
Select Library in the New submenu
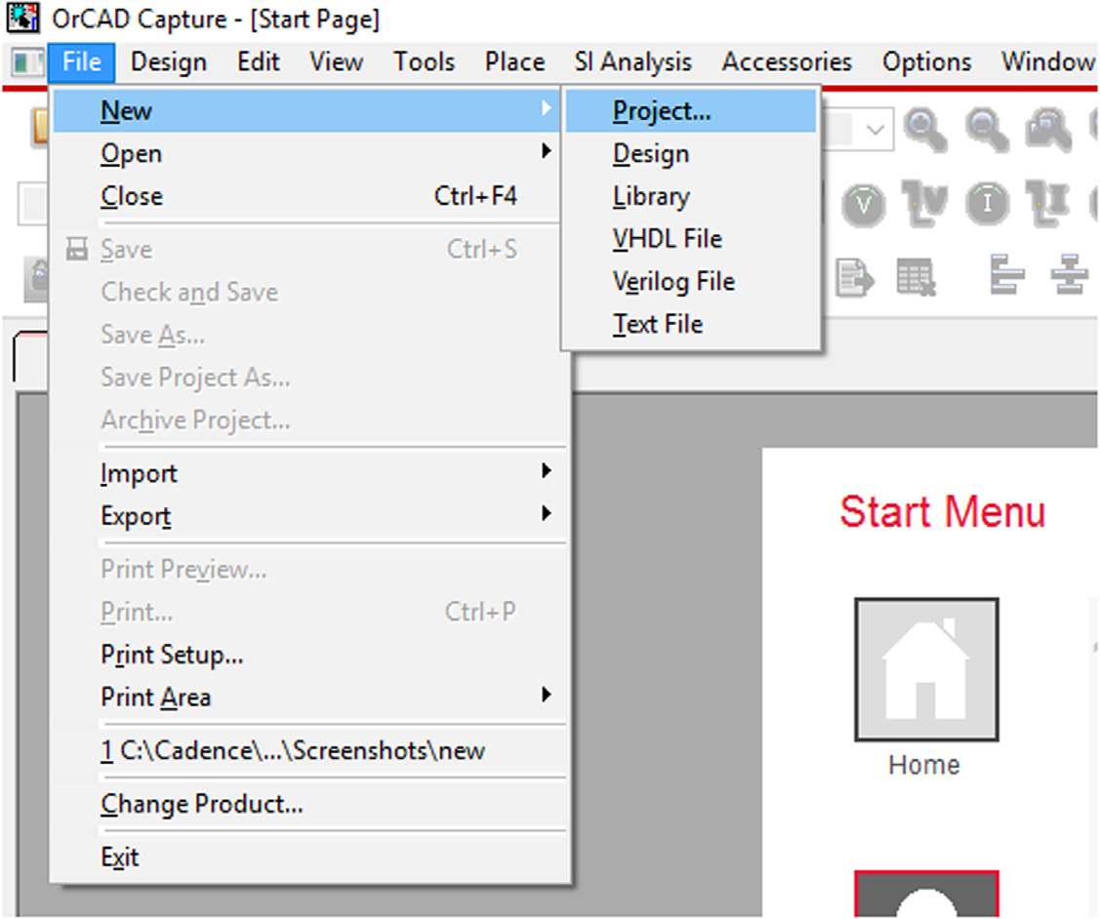651,196
